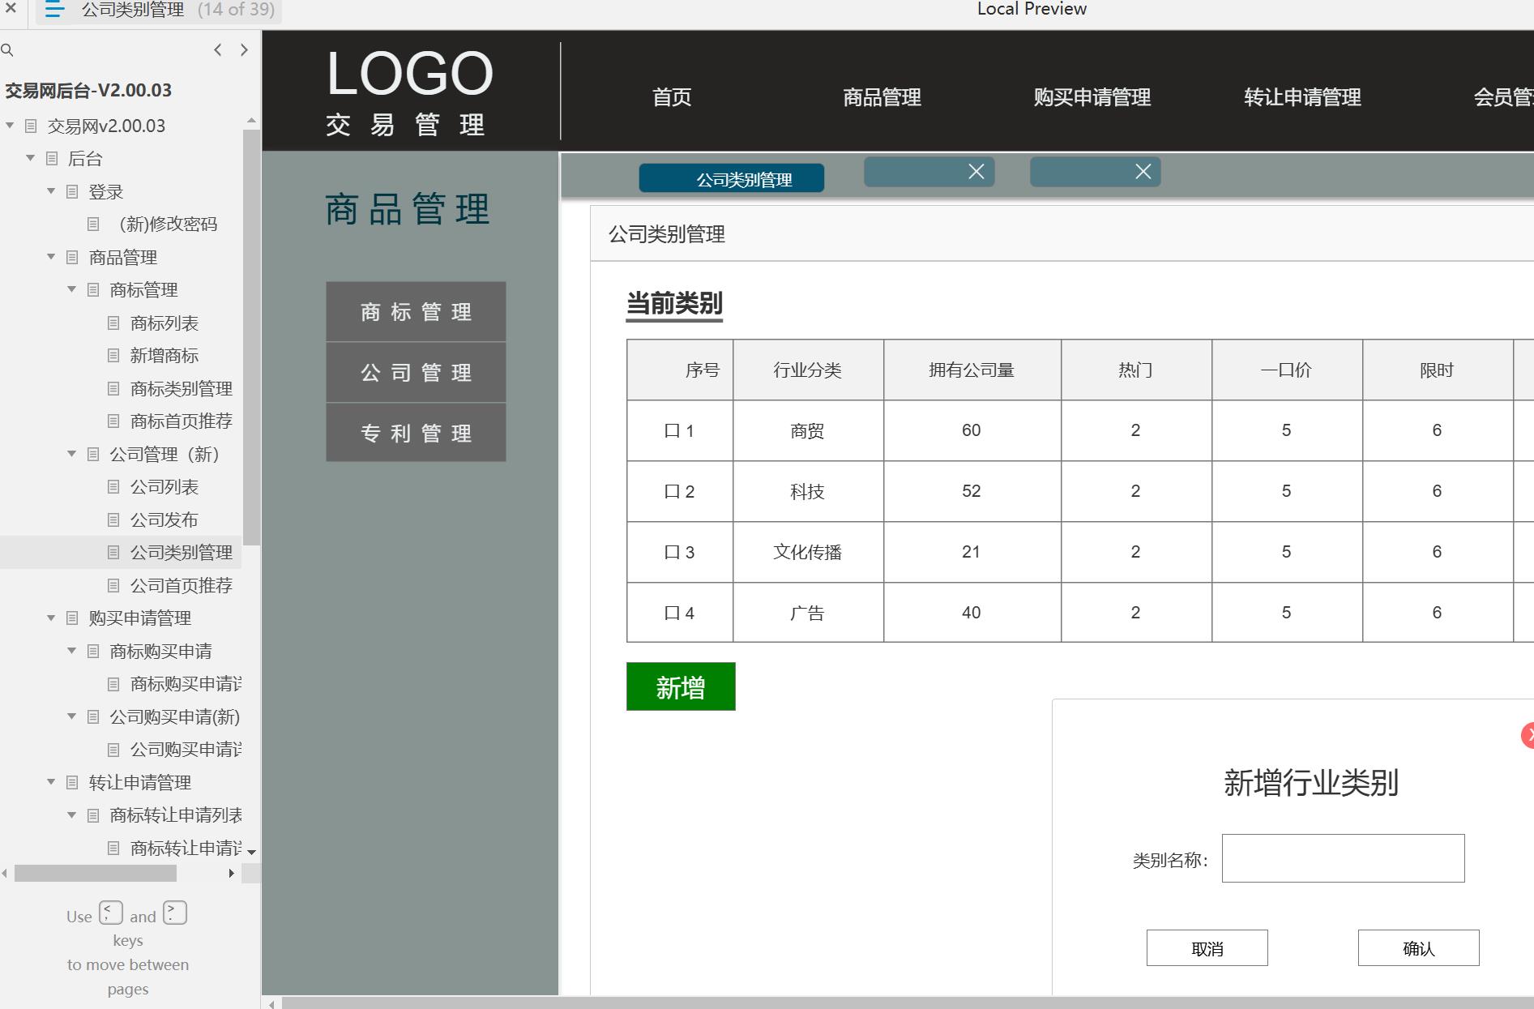
Task: Close the third blank tab with X
Action: click(x=1143, y=172)
